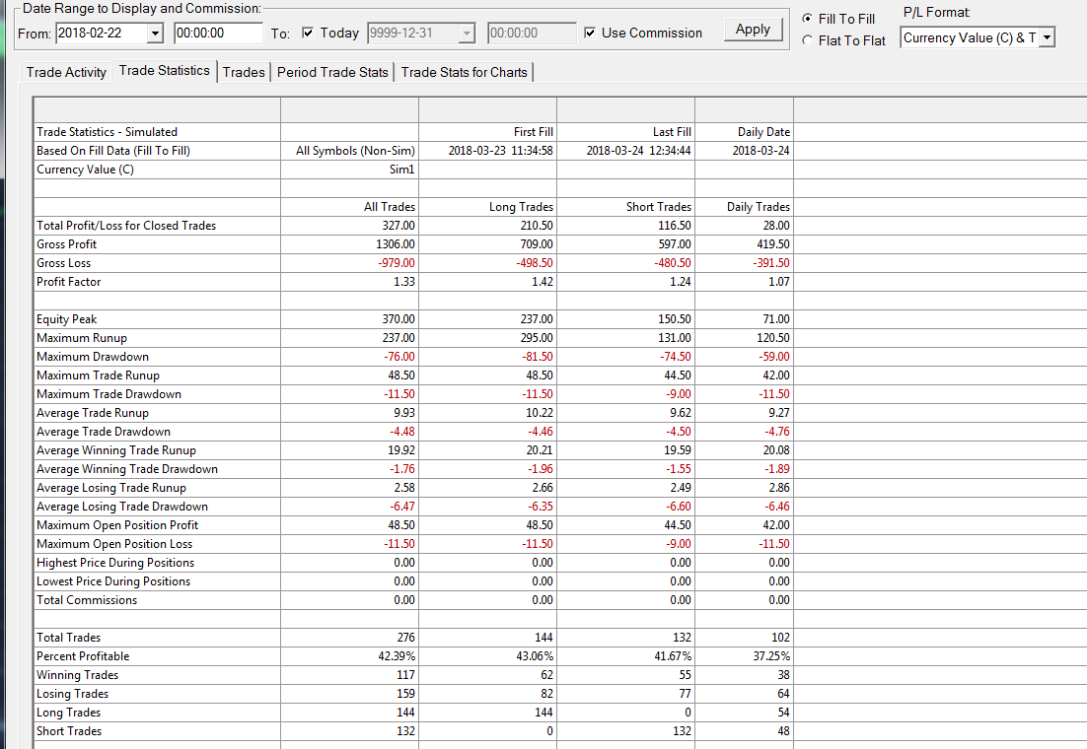Click the Maximum Drawdown row label
This screenshot has height=749, width=1087.
(x=93, y=357)
